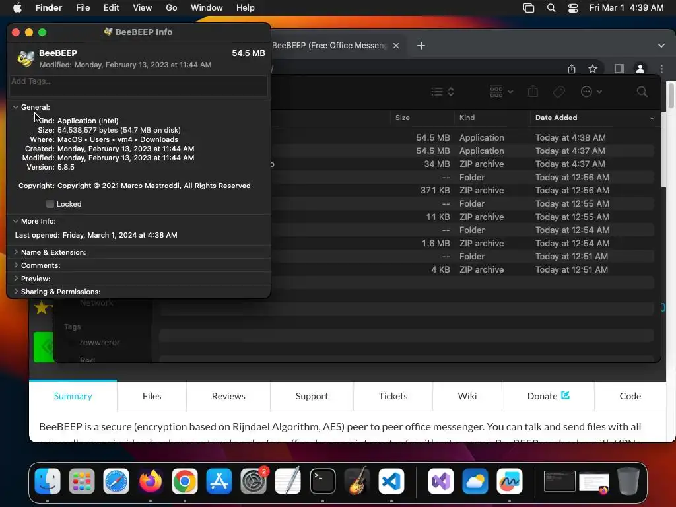676x507 pixels.
Task: Open the cloud weather app in Dock
Action: tap(475, 481)
